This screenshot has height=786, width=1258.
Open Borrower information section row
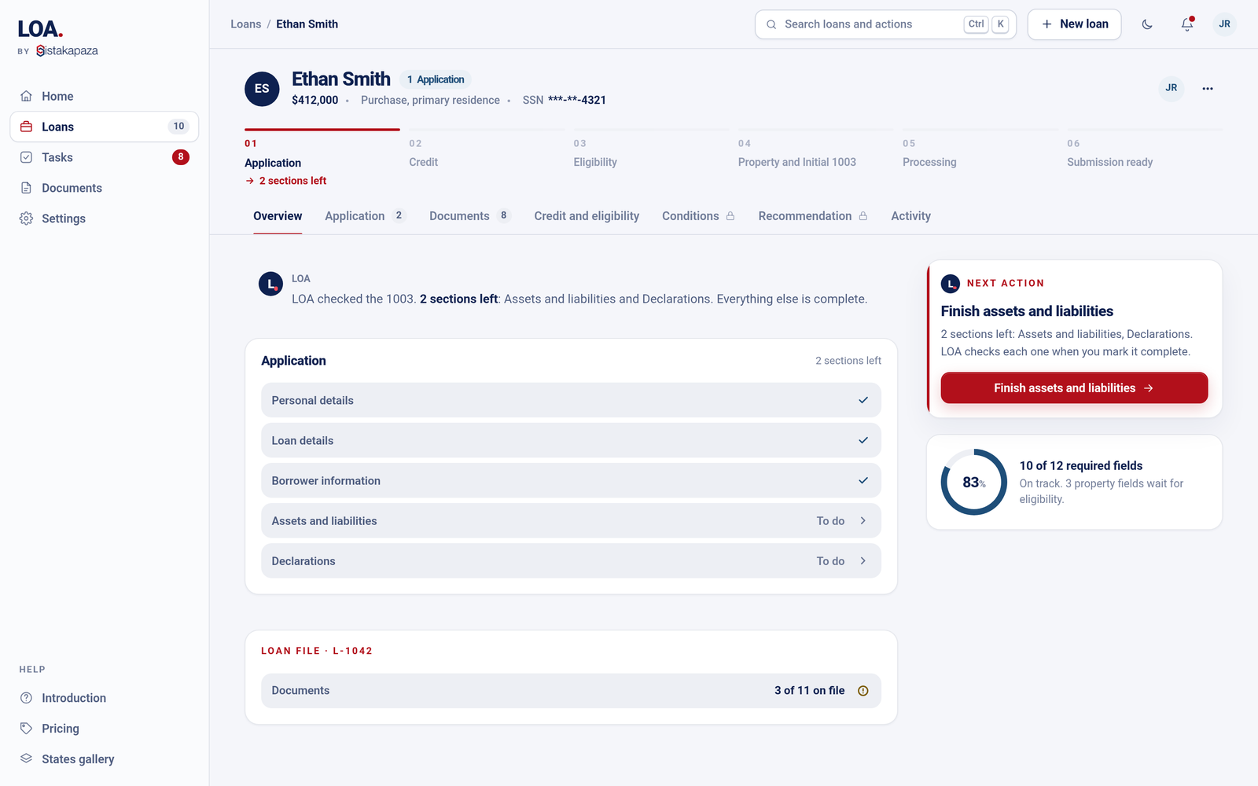click(571, 480)
